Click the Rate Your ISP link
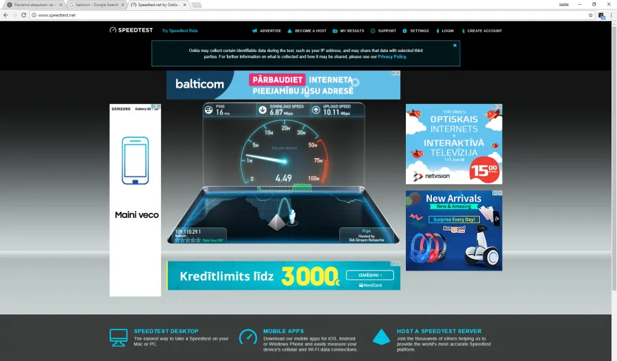Viewport: 617px width, 361px height. (x=213, y=240)
